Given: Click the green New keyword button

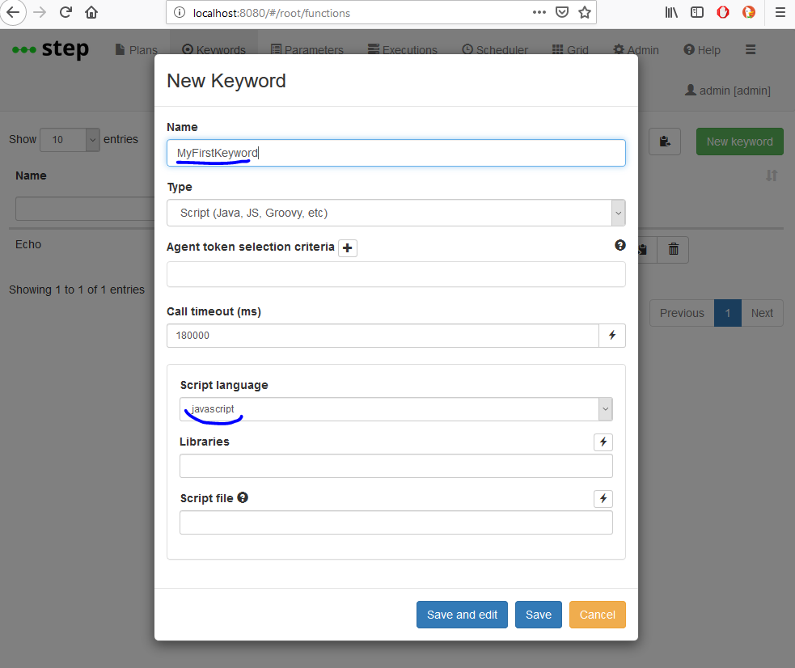Looking at the screenshot, I should click(x=740, y=142).
